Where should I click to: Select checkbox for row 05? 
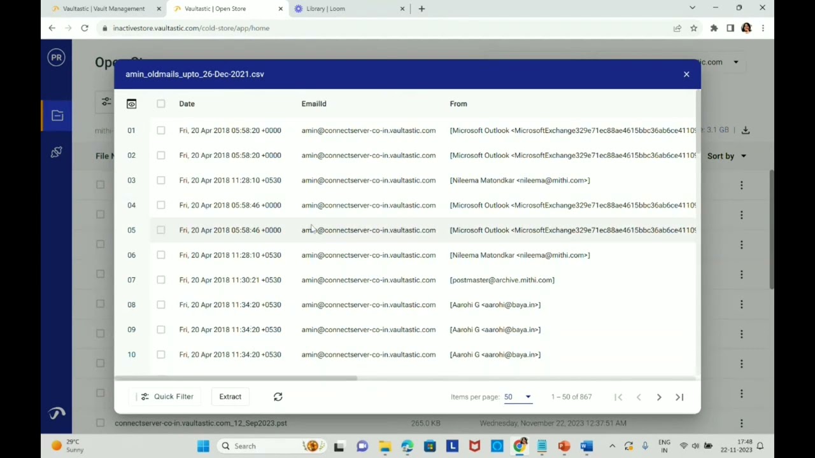(x=161, y=230)
